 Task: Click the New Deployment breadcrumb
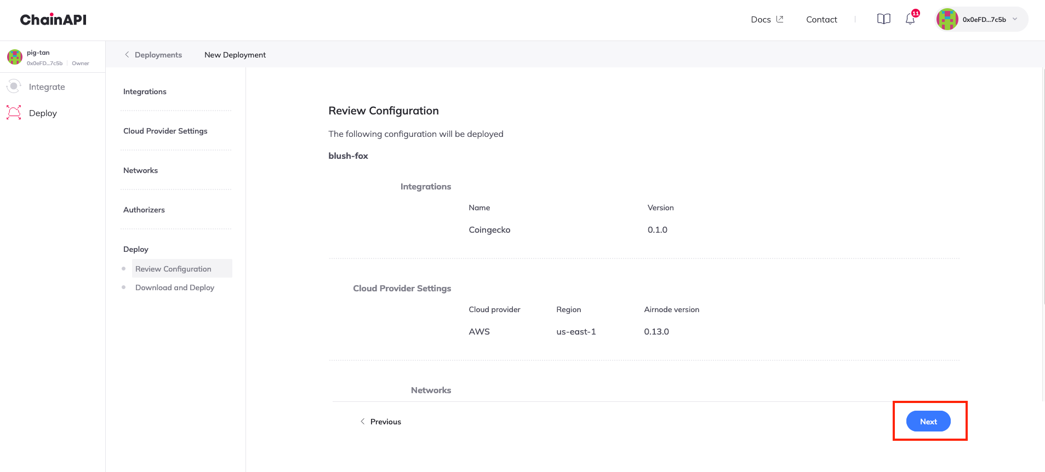pos(235,55)
